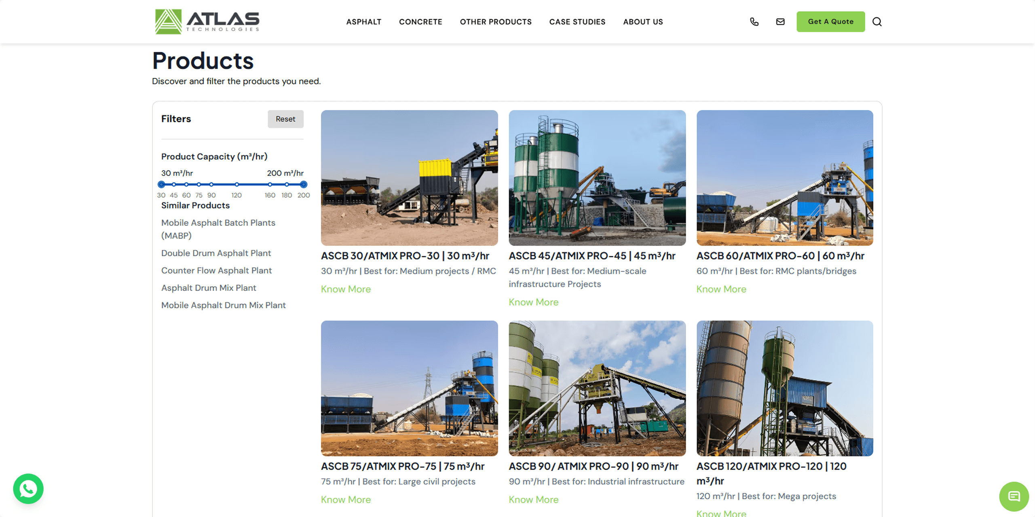Click the minimum capacity slider handle at 30

coord(161,185)
